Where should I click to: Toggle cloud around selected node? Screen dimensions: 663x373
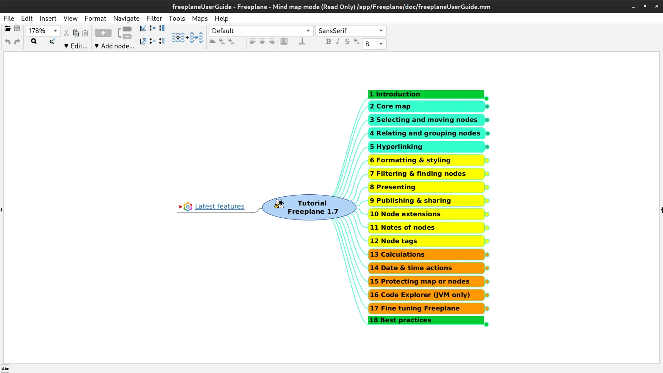point(213,41)
